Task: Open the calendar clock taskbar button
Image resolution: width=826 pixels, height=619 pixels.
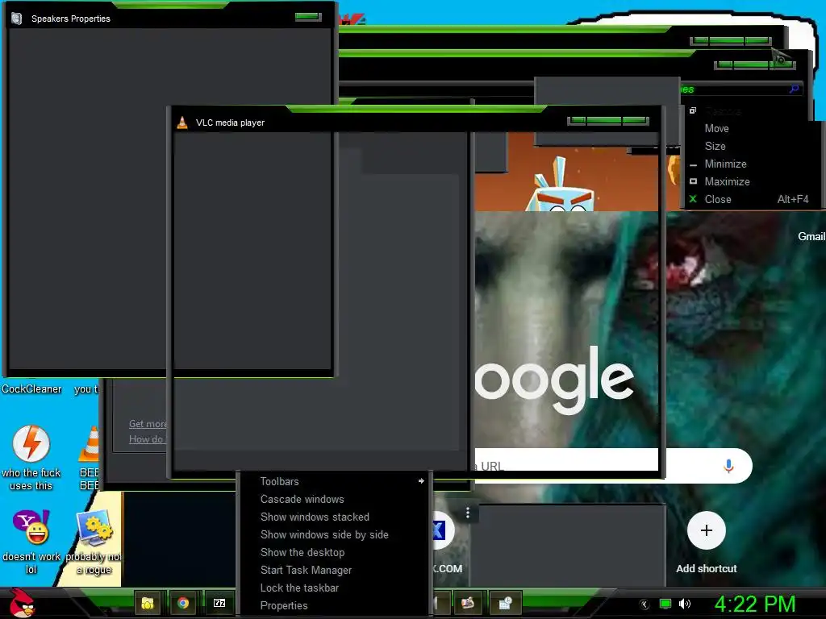Action: click(x=505, y=603)
